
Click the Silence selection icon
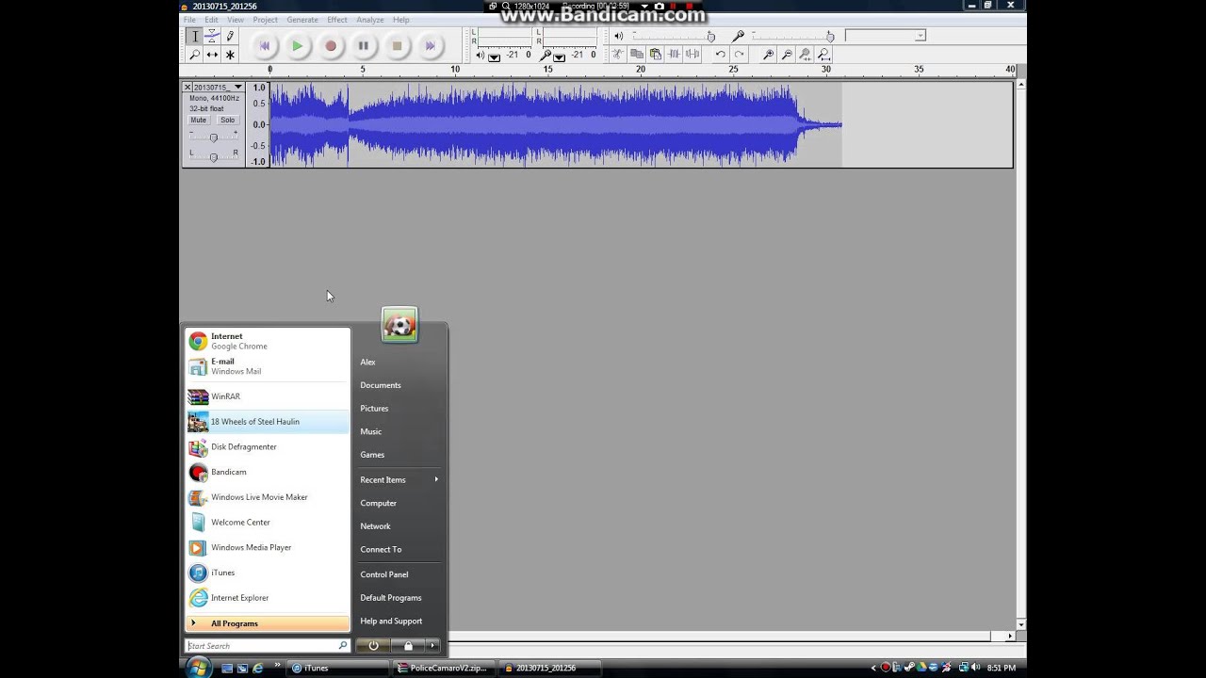pyautogui.click(x=693, y=55)
